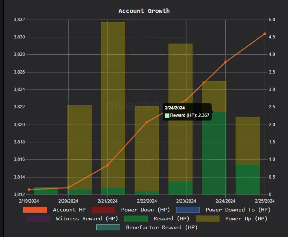This screenshot has height=237, width=288.
Task: Click the Benefactor Reward (HP) legend swatch
Action: [x=108, y=227]
